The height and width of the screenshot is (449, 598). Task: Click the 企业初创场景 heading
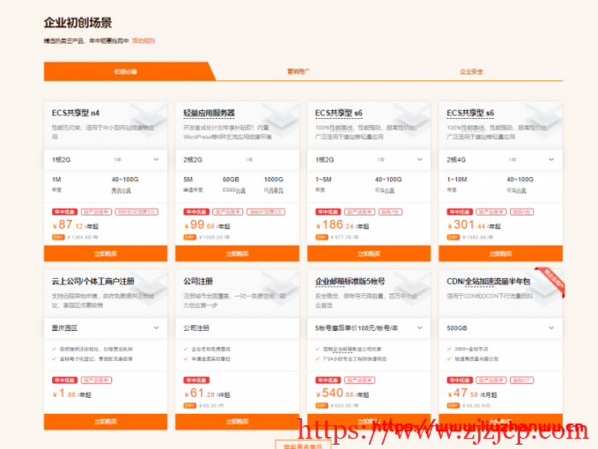78,23
